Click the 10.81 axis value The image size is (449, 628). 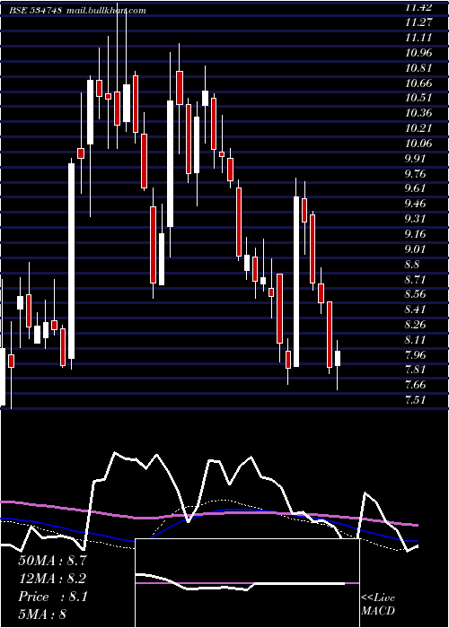pyautogui.click(x=418, y=67)
